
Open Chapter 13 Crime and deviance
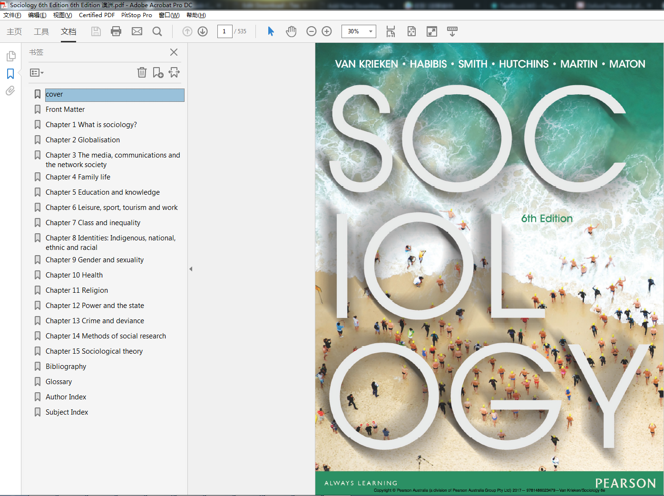pos(95,321)
